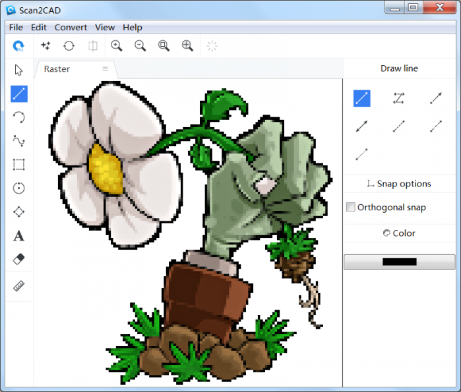Screen dimensions: 461x392
Task: Select the Draw polygon diamond tool
Action: [19, 211]
